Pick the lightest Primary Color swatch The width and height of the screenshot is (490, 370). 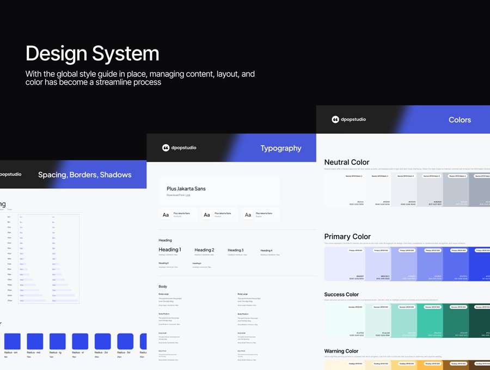[344, 264]
